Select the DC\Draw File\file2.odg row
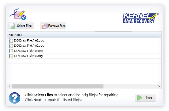This screenshot has height=111, width=169. 84,46
